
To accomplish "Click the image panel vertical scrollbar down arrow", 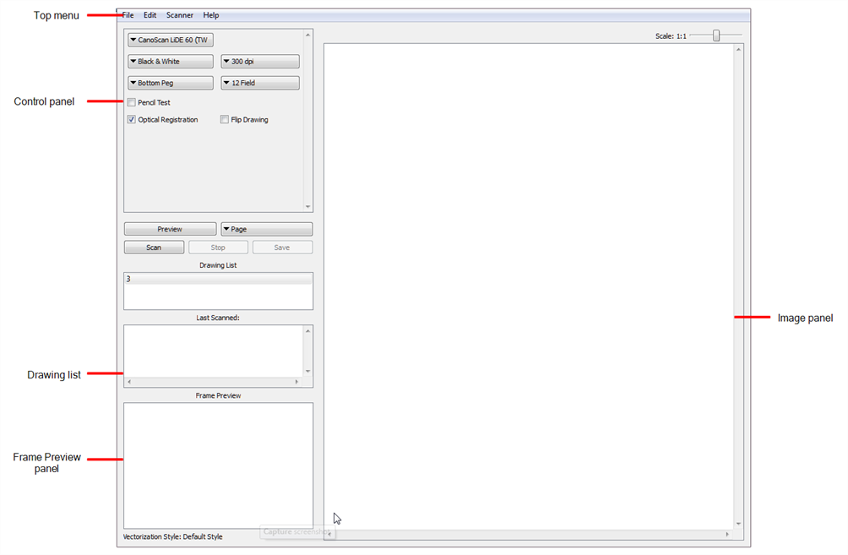I will 738,522.
